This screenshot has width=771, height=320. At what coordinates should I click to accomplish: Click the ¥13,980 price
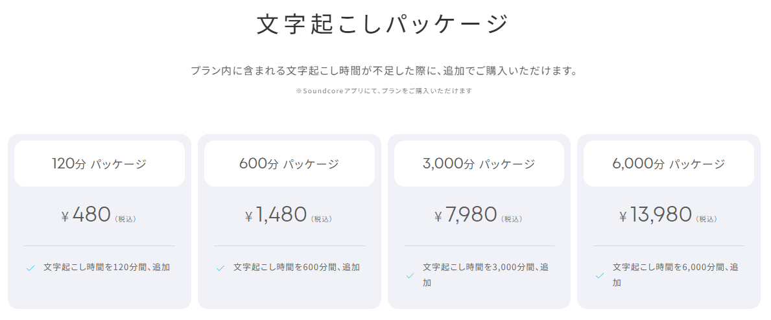click(x=656, y=215)
